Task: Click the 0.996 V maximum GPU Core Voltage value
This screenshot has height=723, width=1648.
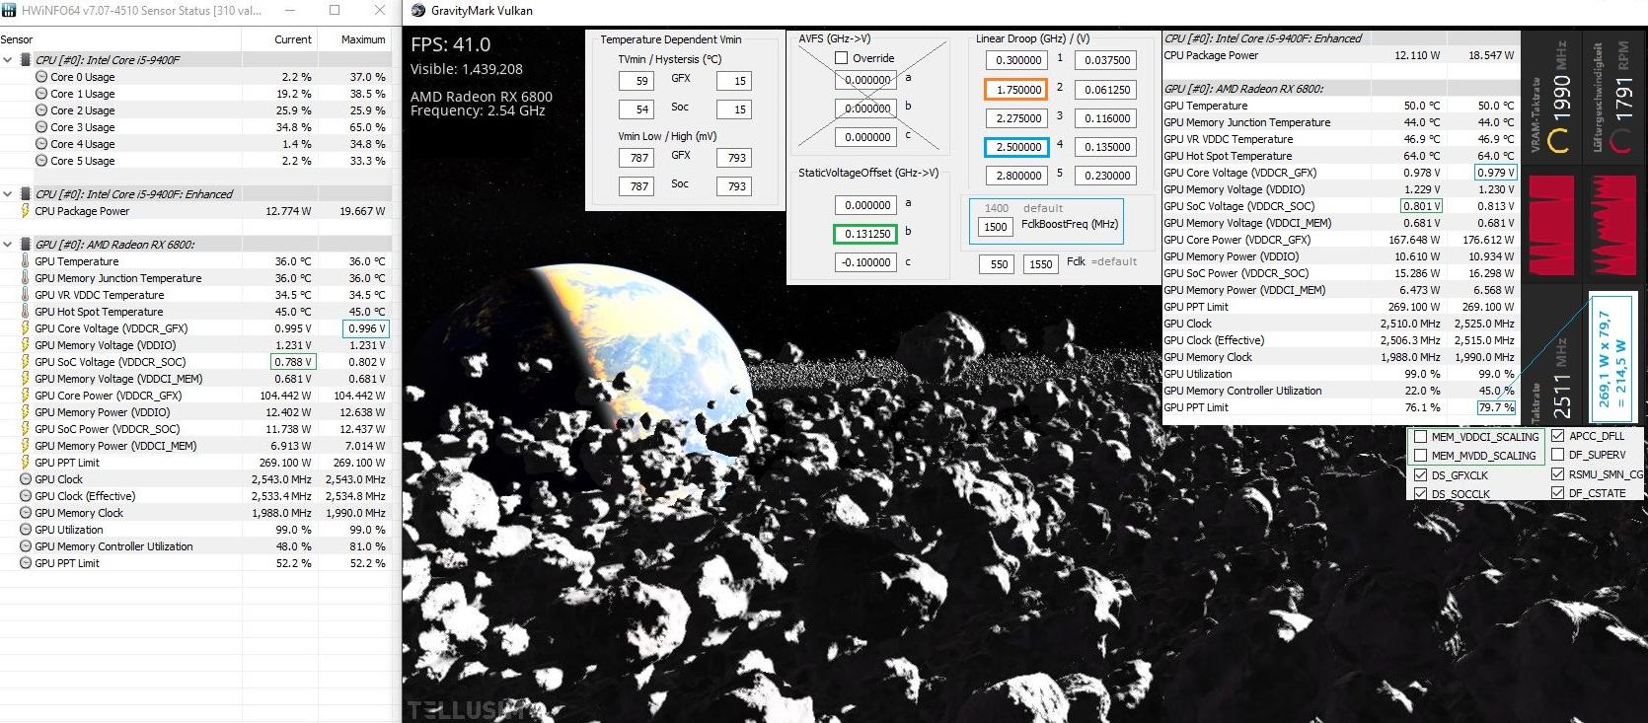Action: (366, 328)
